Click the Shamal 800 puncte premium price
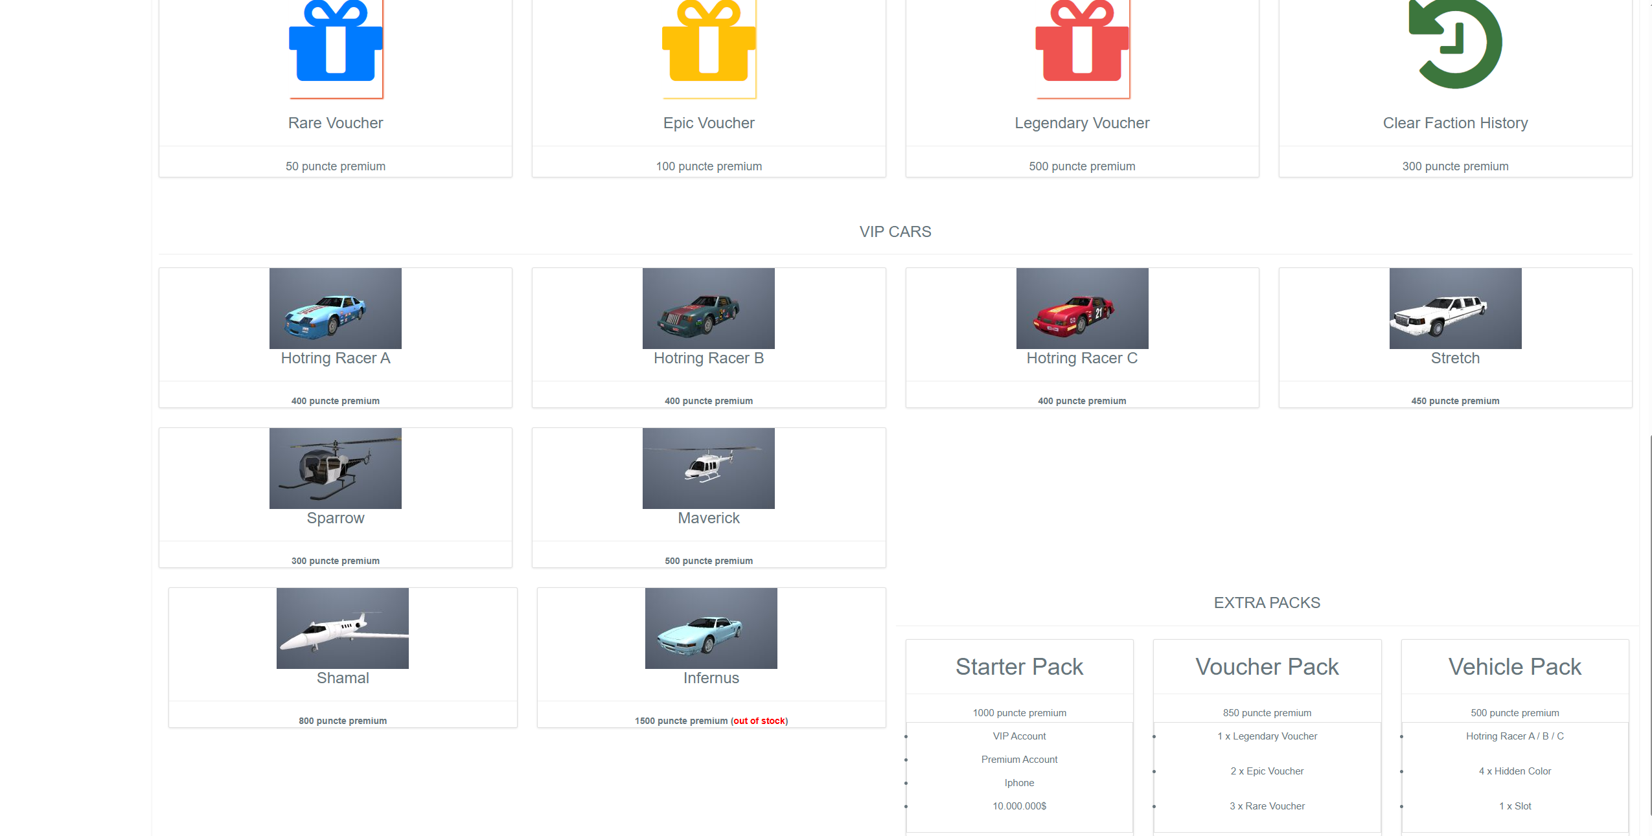The height and width of the screenshot is (836, 1652). pyautogui.click(x=343, y=721)
